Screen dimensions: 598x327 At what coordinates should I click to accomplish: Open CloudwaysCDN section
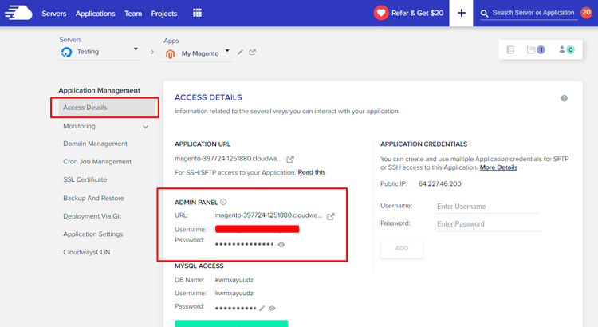click(87, 252)
